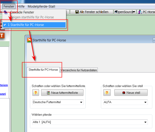Click the OpenSource eye icon
155x132 pixels.
pyautogui.click(x=116, y=12)
